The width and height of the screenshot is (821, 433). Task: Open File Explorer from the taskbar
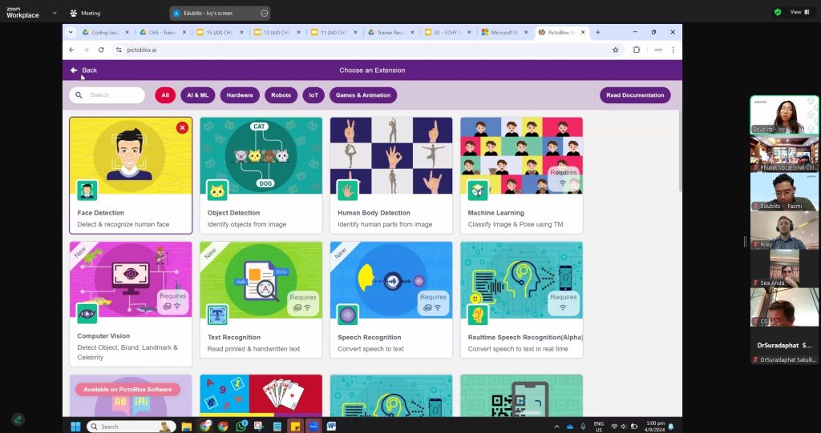tap(186, 427)
